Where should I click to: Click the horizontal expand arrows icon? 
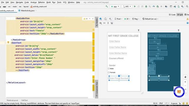click(x=104, y=23)
